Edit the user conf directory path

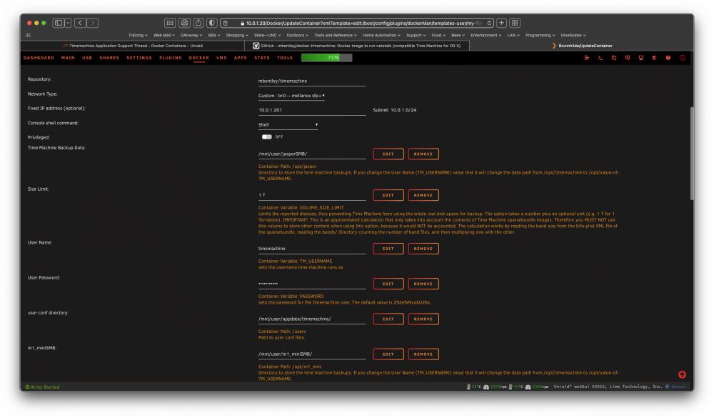(388, 319)
